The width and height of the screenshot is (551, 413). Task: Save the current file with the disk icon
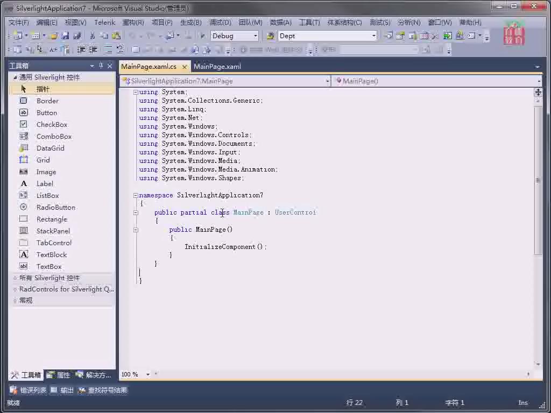pyautogui.click(x=65, y=36)
